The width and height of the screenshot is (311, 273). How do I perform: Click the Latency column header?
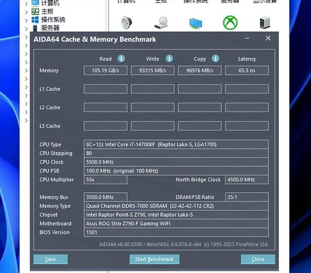[247, 59]
